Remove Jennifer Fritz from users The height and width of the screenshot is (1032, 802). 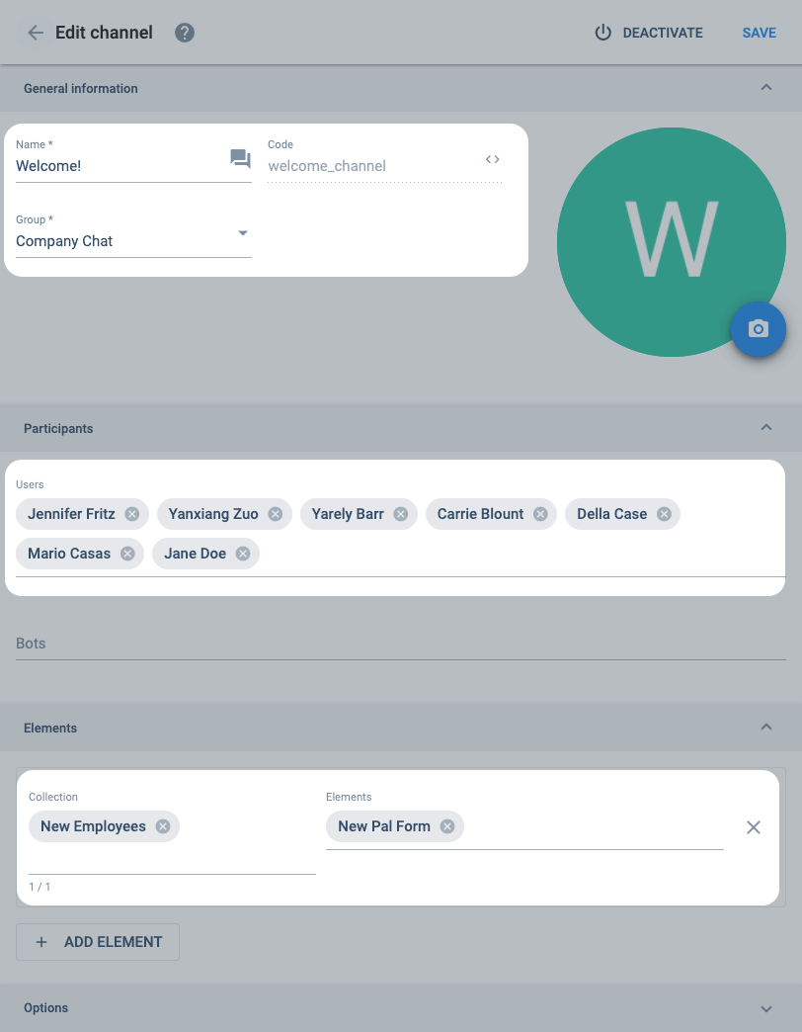[x=132, y=514]
